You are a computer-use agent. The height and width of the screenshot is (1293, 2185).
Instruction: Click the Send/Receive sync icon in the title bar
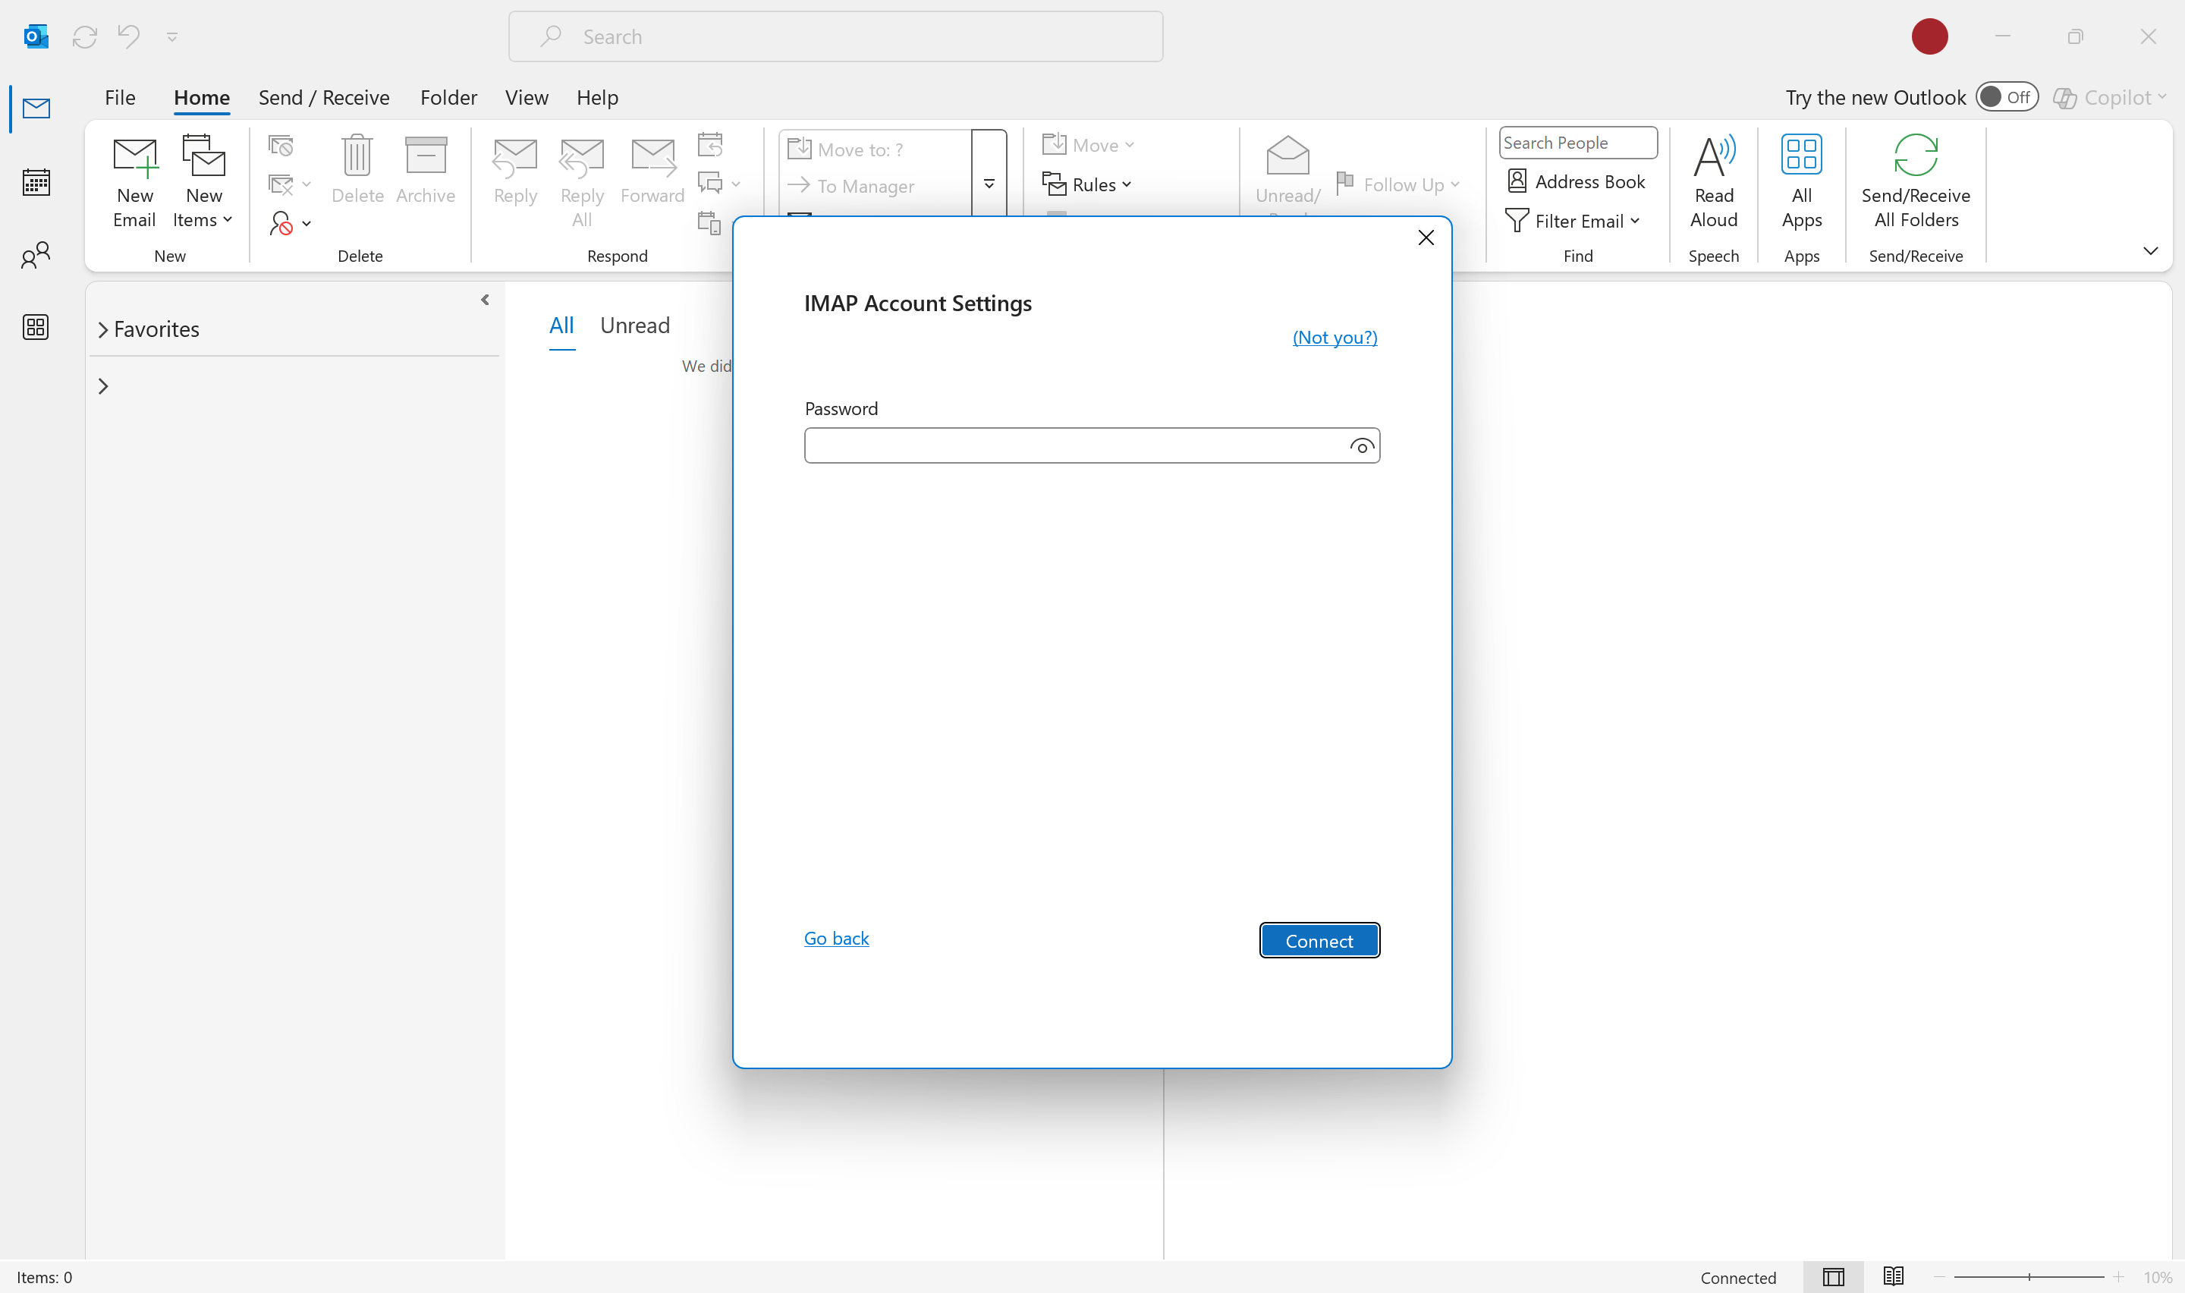pos(84,36)
